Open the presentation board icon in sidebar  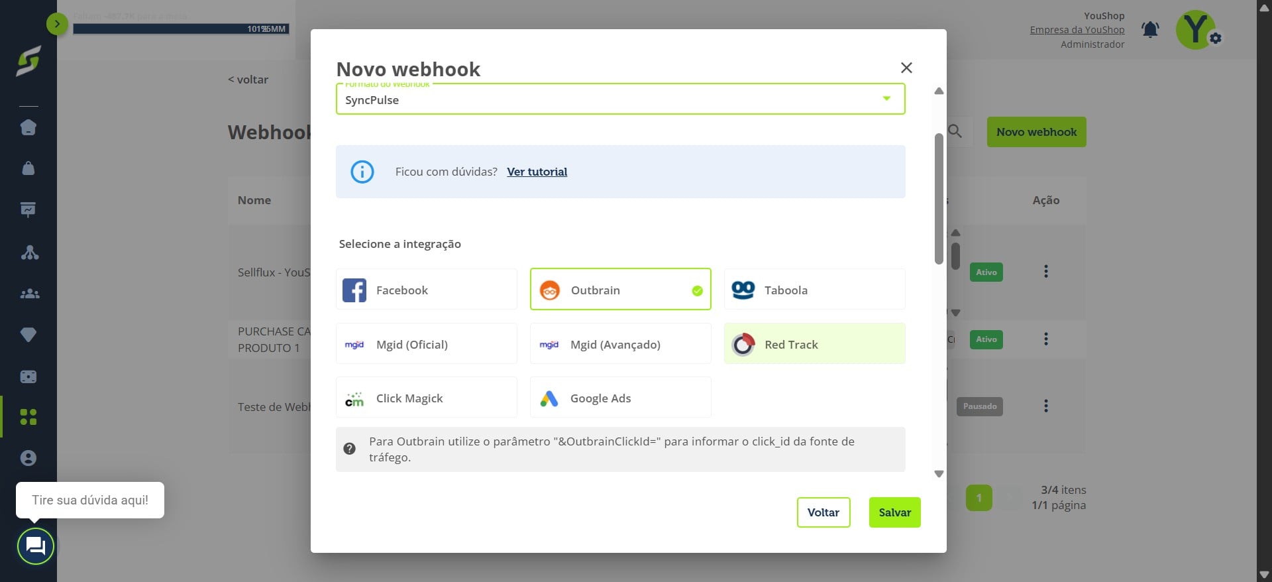[28, 209]
